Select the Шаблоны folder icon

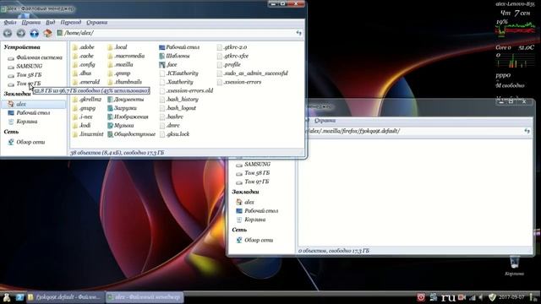click(x=162, y=56)
